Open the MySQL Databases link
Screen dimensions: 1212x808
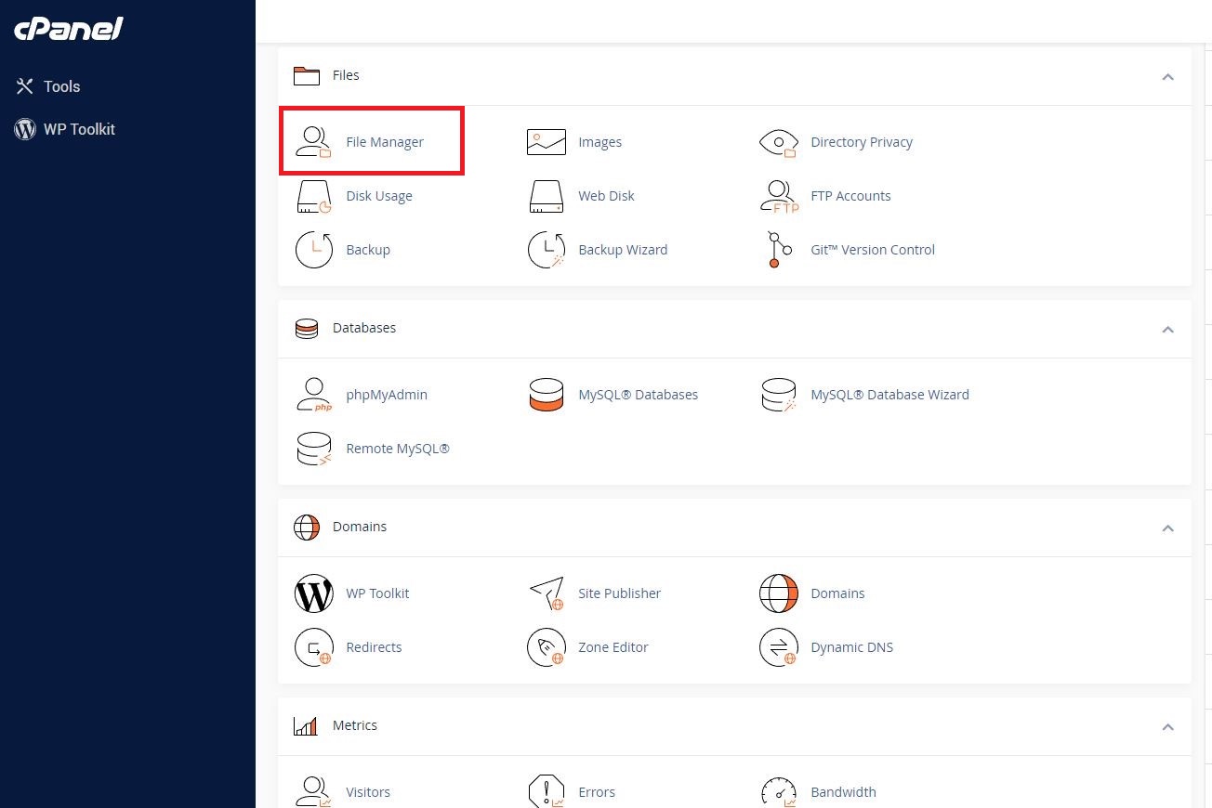(x=639, y=395)
